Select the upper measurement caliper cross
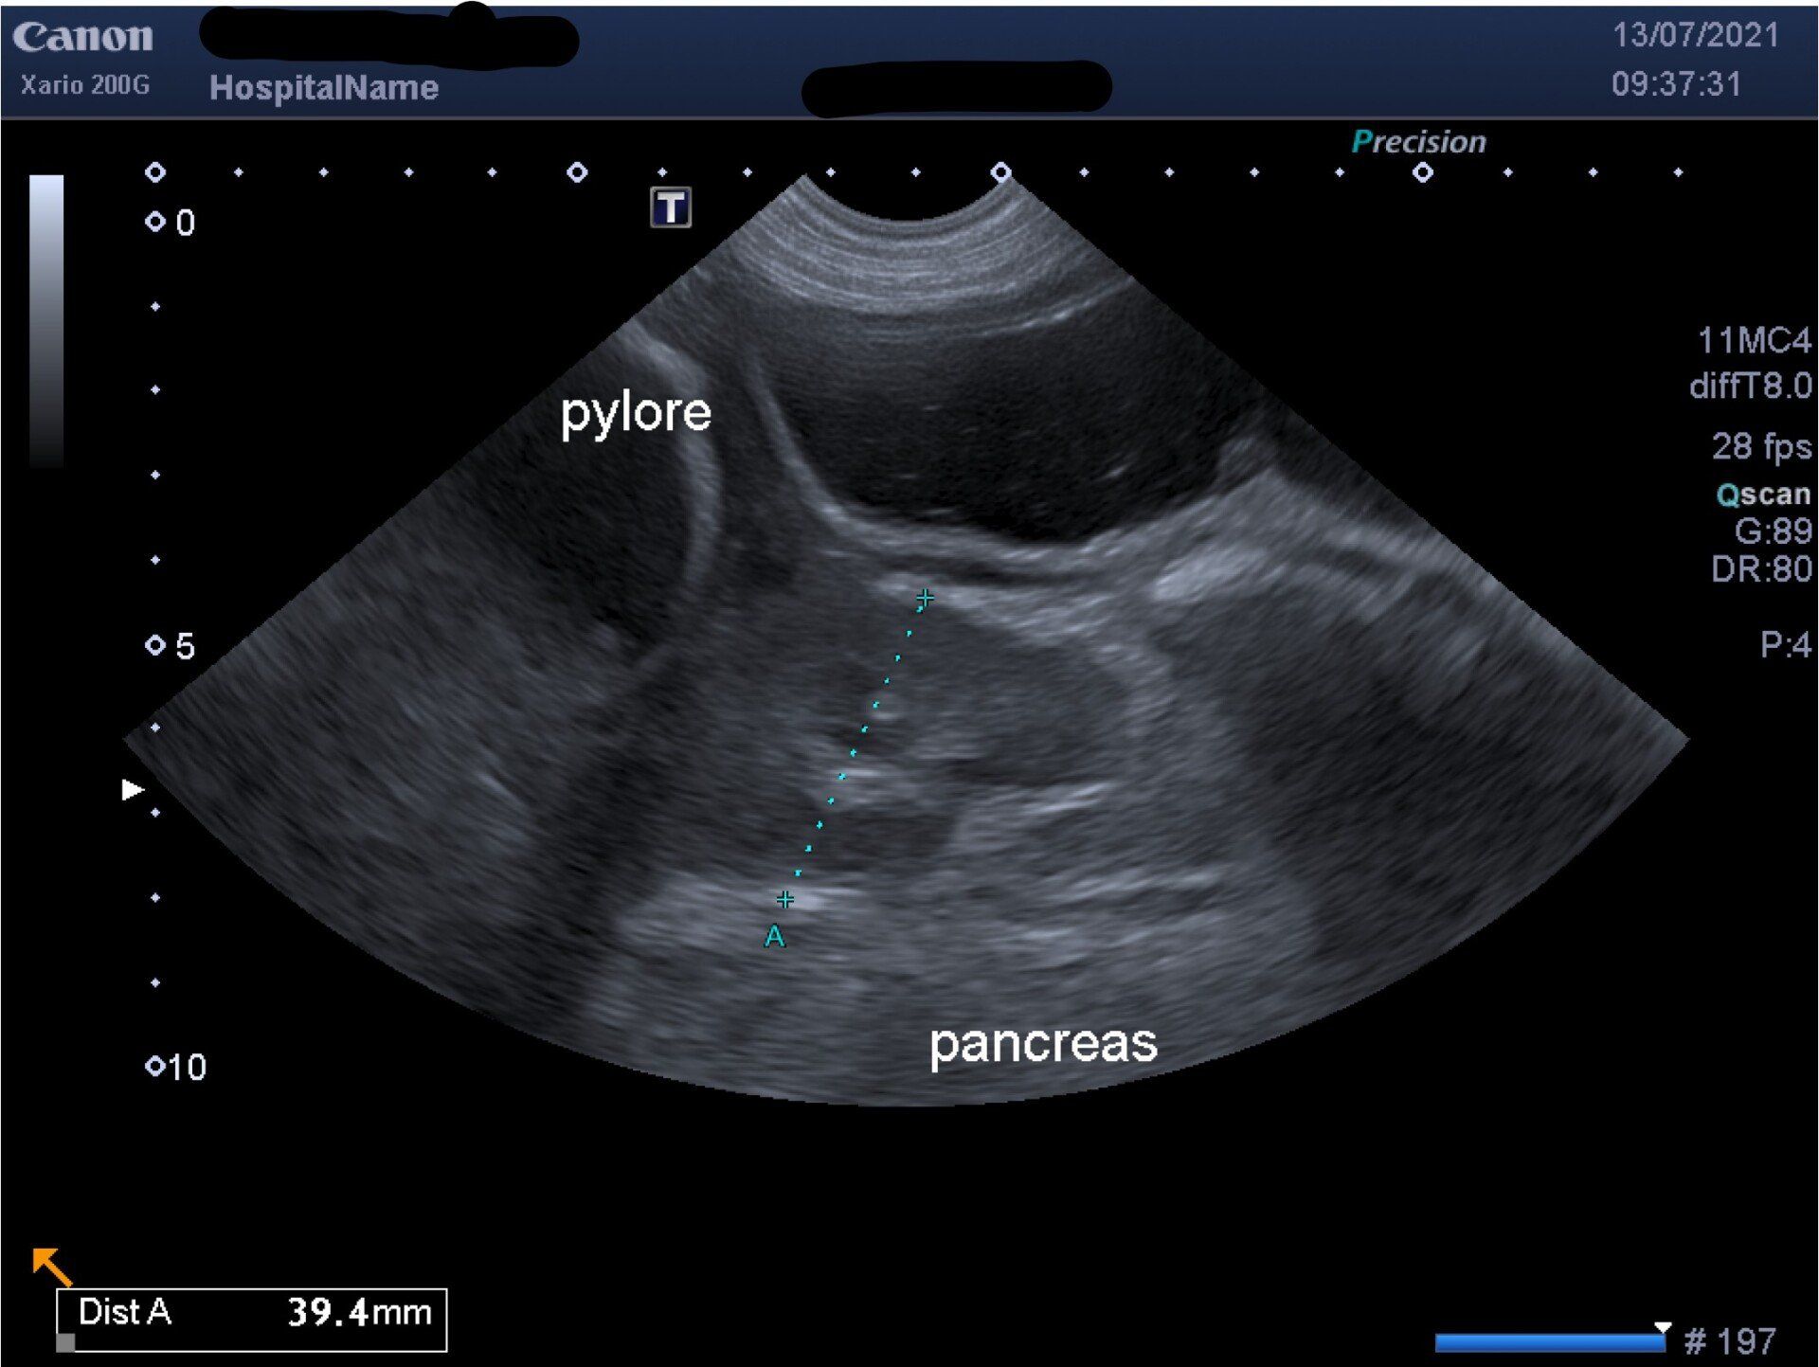The width and height of the screenshot is (1819, 1367). click(925, 598)
